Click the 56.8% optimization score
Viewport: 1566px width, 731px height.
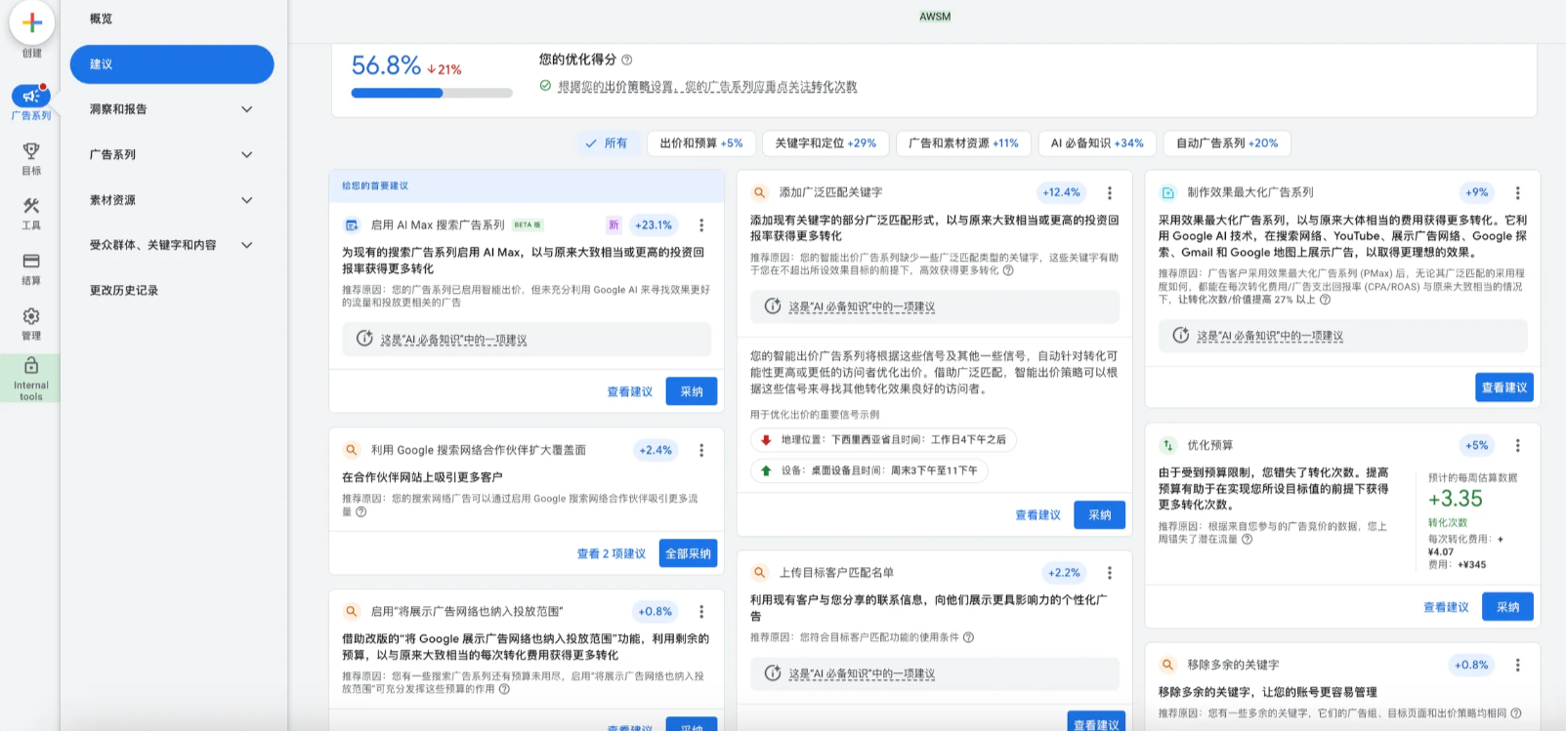[386, 65]
